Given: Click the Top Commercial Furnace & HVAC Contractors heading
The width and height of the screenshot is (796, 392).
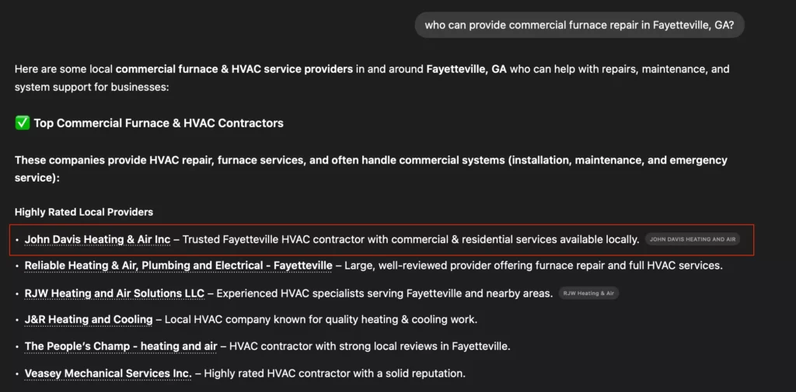Looking at the screenshot, I should pos(159,123).
